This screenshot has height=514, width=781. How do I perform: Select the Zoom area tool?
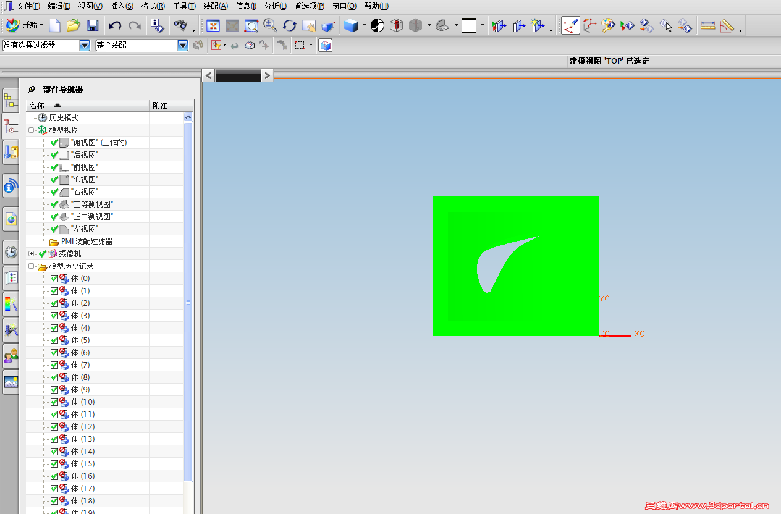coord(251,25)
